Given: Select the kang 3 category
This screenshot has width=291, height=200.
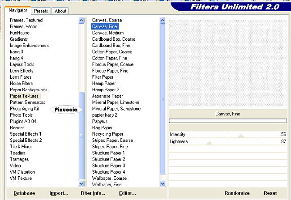Looking at the screenshot, I should tap(17, 51).
